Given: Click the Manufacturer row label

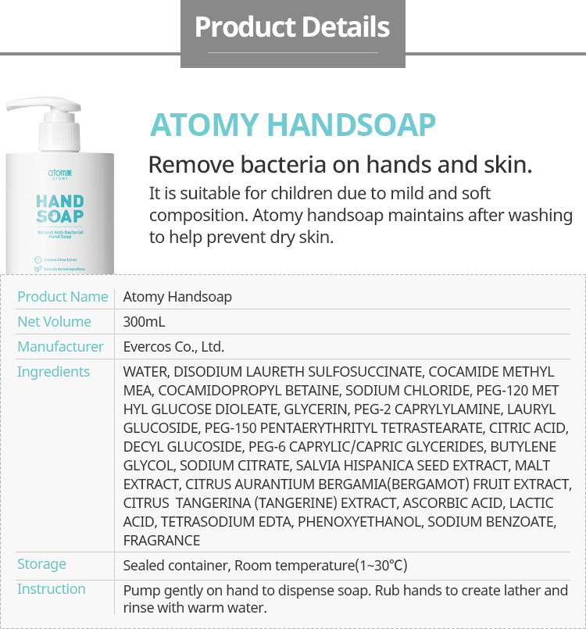Looking at the screenshot, I should (x=60, y=347).
